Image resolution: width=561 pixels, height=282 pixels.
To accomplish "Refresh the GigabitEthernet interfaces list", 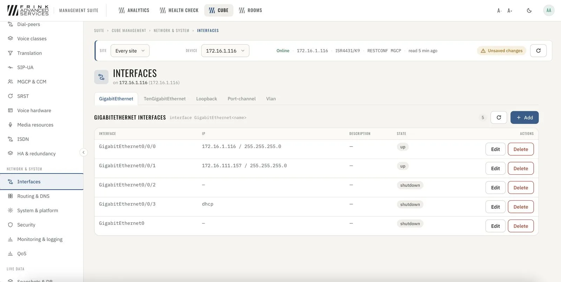I will point(499,117).
